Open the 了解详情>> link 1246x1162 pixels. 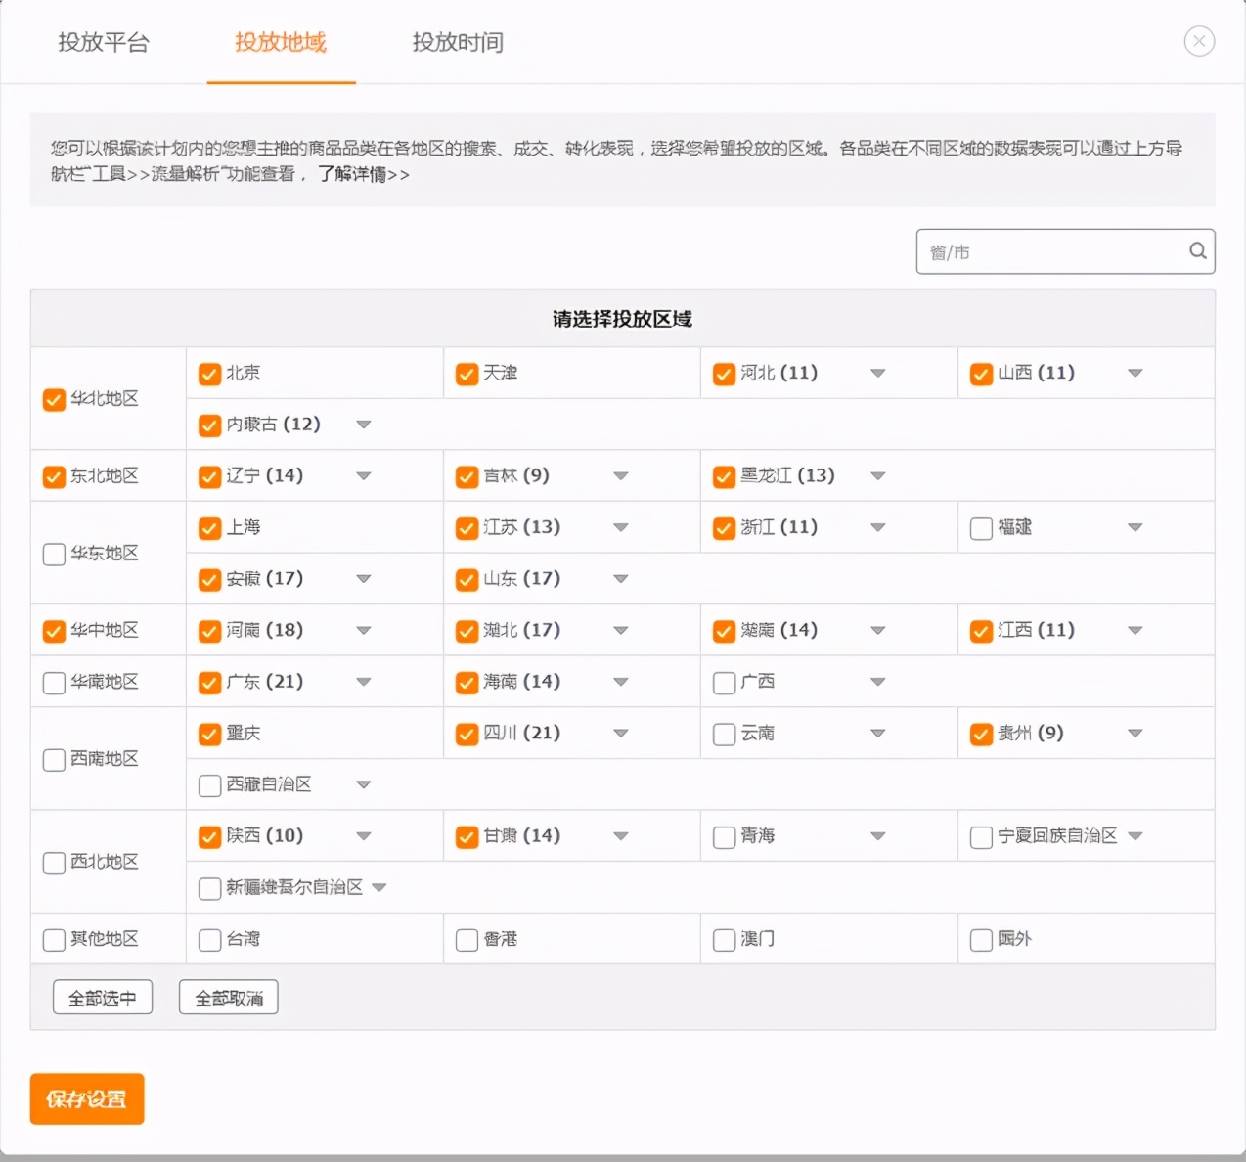362,174
